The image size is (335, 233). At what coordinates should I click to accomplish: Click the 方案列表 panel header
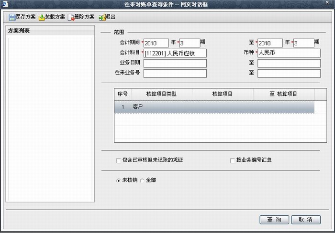click(x=50, y=31)
